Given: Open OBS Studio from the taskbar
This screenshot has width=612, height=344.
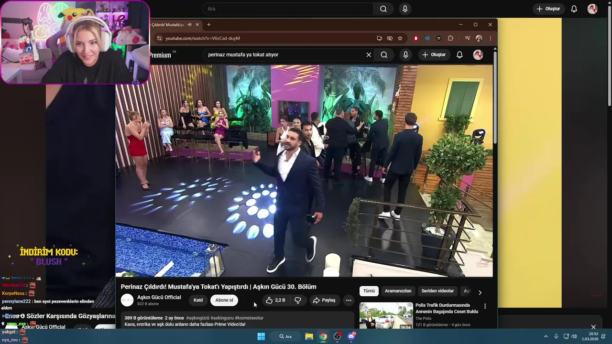Looking at the screenshot, I should [338, 336].
